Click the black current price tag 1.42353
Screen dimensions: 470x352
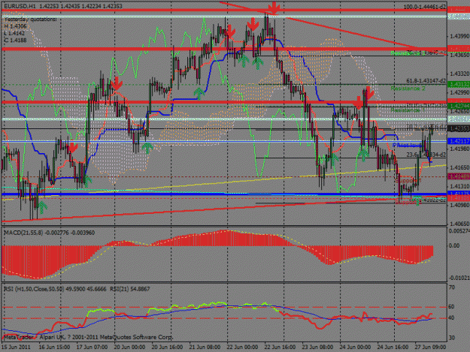tap(458, 128)
